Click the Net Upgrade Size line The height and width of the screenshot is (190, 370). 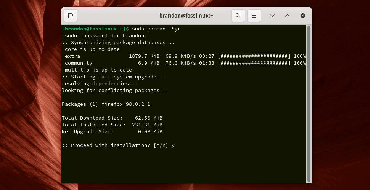112,132
